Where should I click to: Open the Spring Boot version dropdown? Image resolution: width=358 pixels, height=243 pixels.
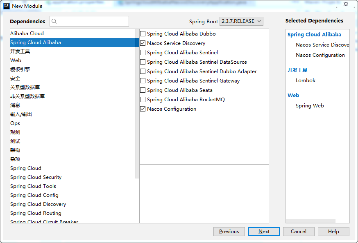pyautogui.click(x=241, y=21)
